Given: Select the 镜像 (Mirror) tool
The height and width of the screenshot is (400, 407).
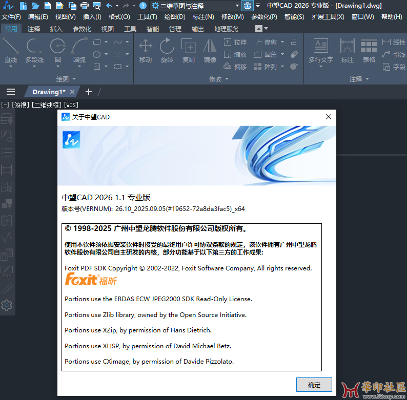Looking at the screenshot, I should point(210,51).
